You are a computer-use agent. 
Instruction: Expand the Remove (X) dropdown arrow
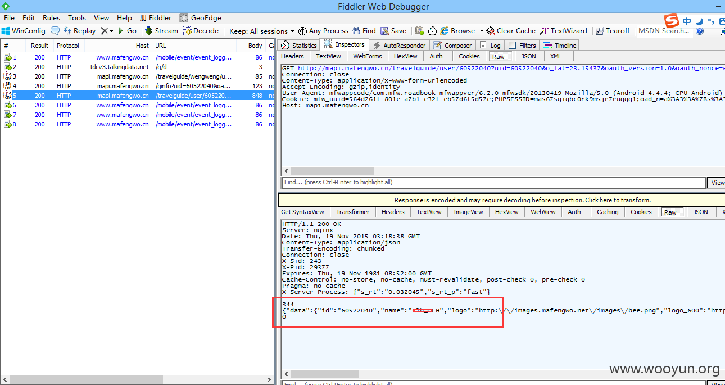(x=111, y=31)
